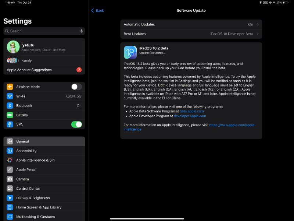This screenshot has width=294, height=221.
Task: Open Beta Updates selection chevron
Action: point(258,34)
